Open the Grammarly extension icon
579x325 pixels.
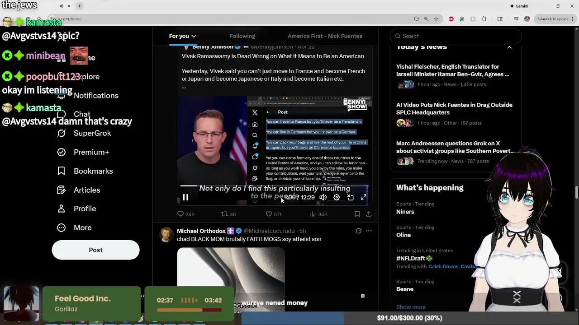[462, 19]
